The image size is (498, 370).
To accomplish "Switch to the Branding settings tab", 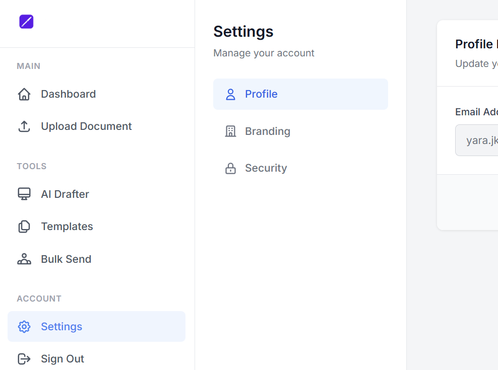I will coord(268,131).
